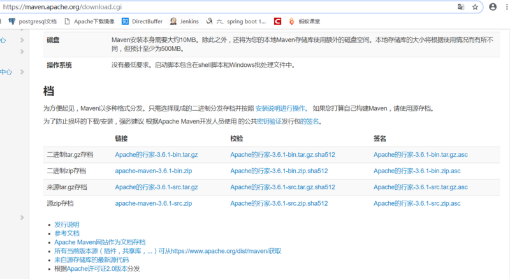The image size is (510, 279).
Task: Open Apache Maven网站作为文档存档 link
Action: coord(100,242)
